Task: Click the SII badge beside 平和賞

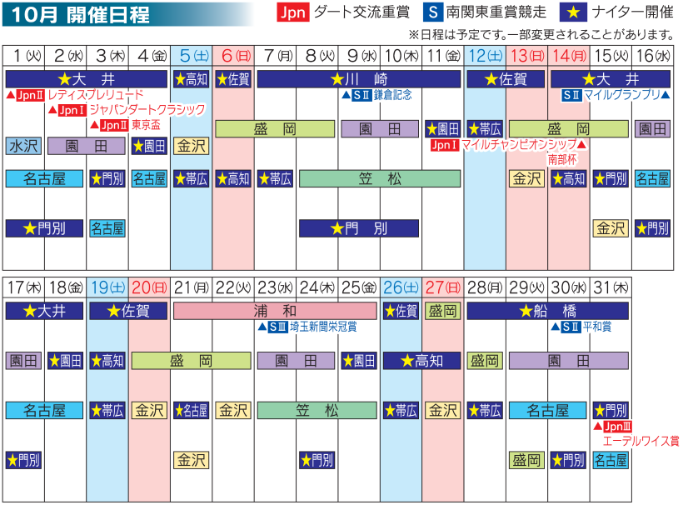Action: pos(570,327)
